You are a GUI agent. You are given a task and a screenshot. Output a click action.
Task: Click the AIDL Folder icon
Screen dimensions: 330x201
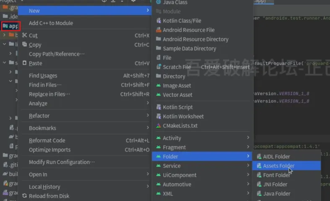259,157
